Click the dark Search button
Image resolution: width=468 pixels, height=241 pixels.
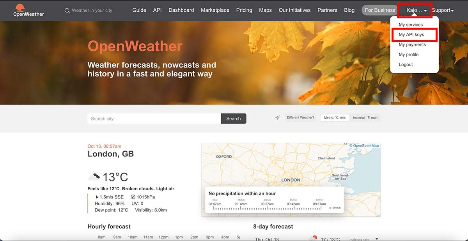tap(234, 119)
